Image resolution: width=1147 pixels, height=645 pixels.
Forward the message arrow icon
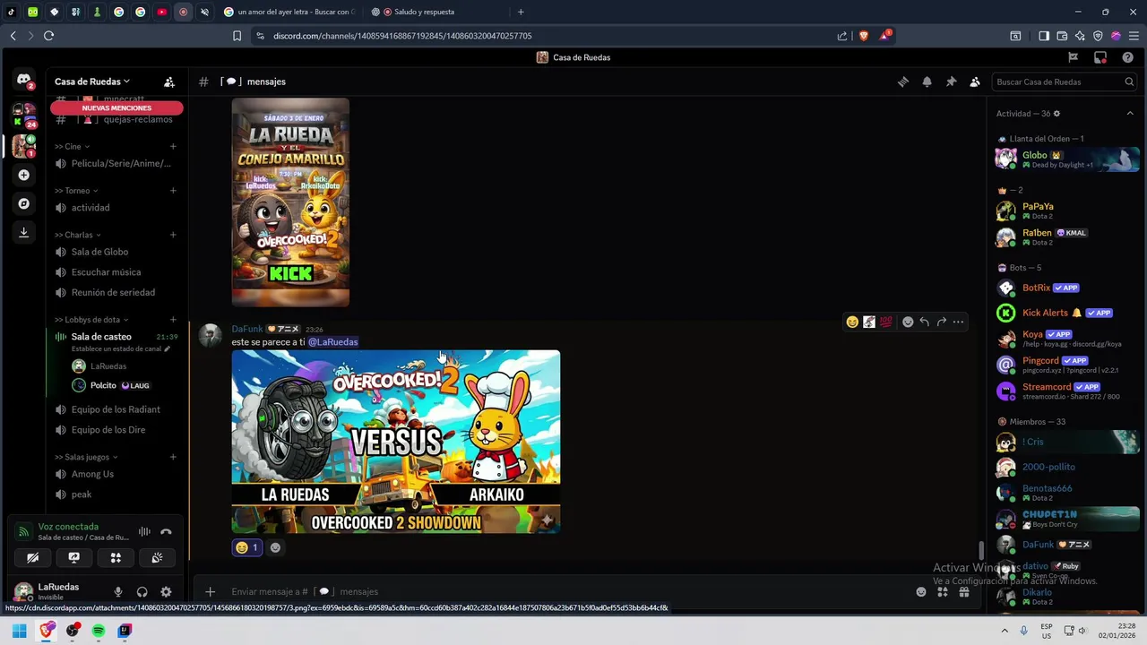click(942, 322)
